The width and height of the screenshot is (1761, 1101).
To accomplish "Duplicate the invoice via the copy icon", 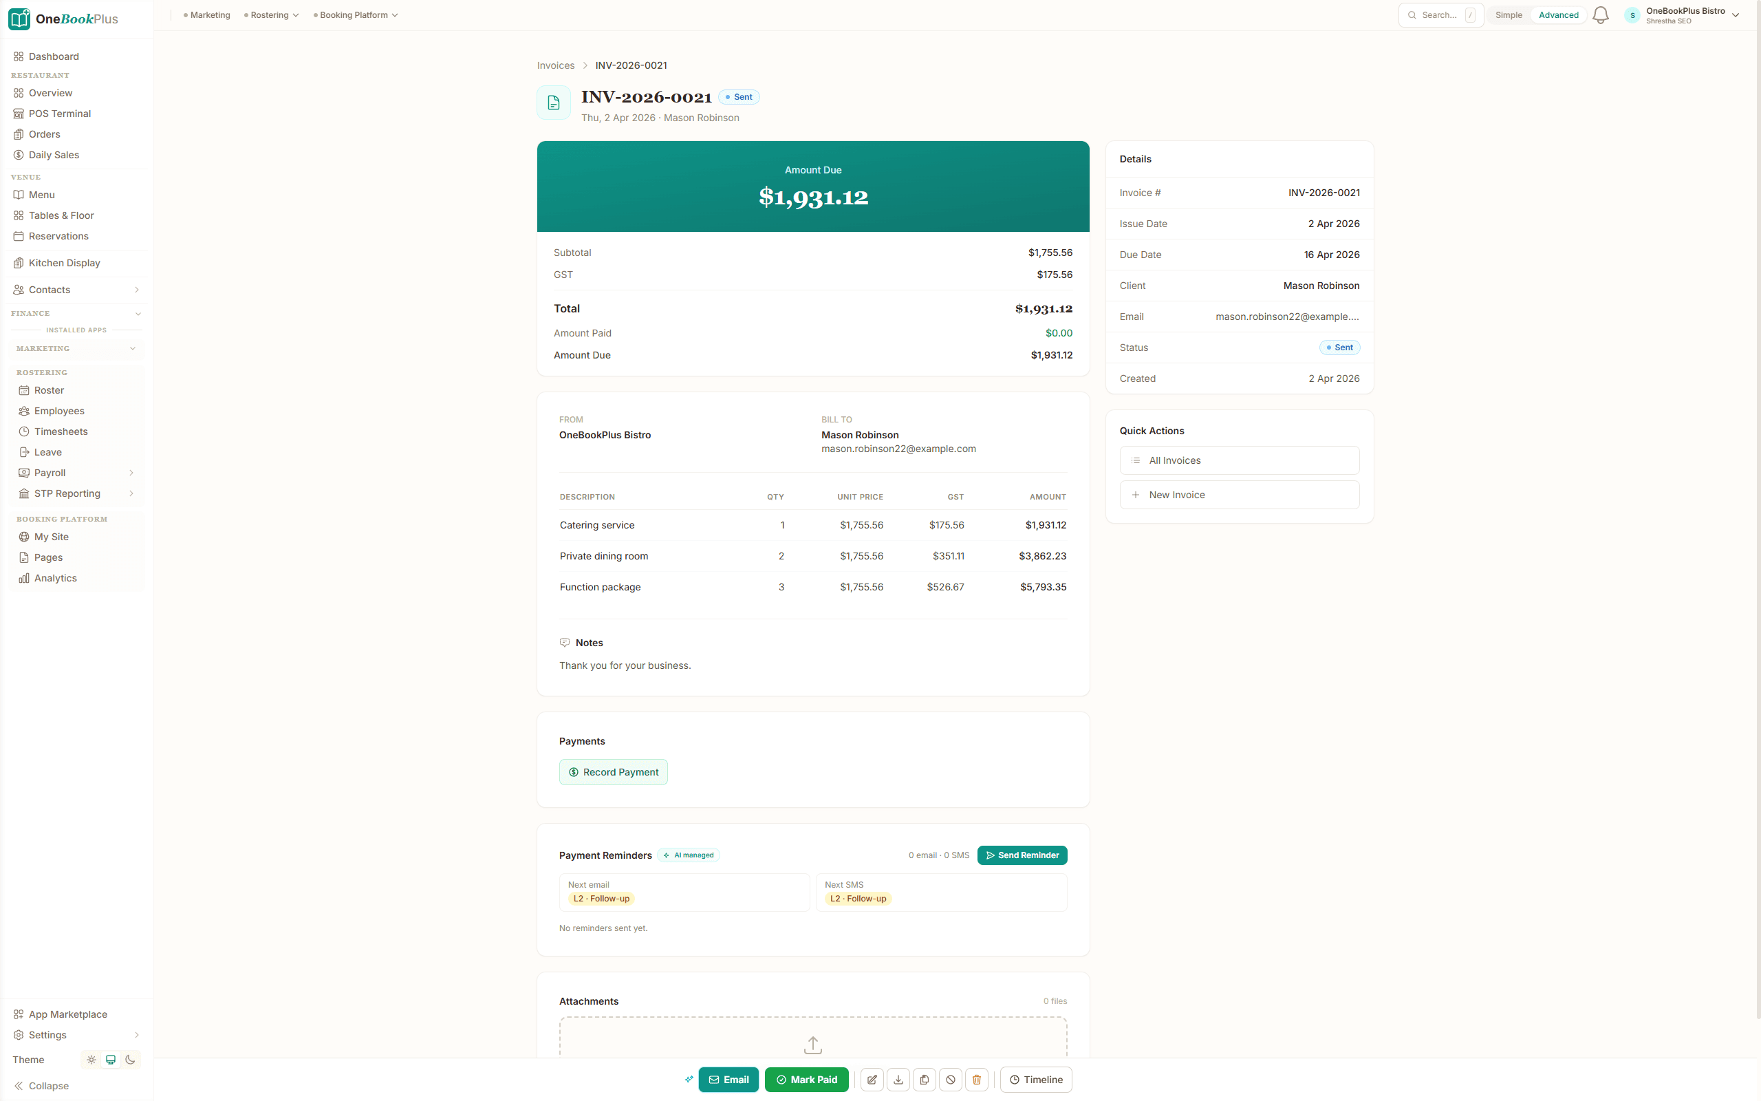I will 924,1080.
